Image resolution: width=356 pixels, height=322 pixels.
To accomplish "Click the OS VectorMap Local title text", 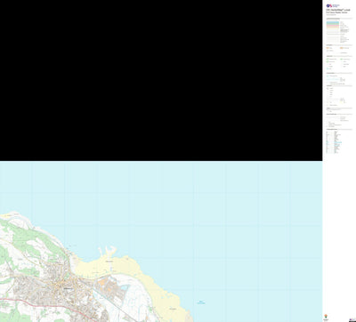I will click(338, 10).
